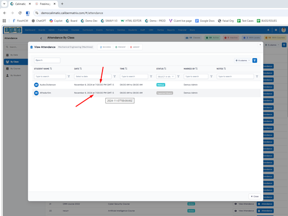Reload the page with the refresh icon
This screenshot has width=288, height=216.
[20, 13]
